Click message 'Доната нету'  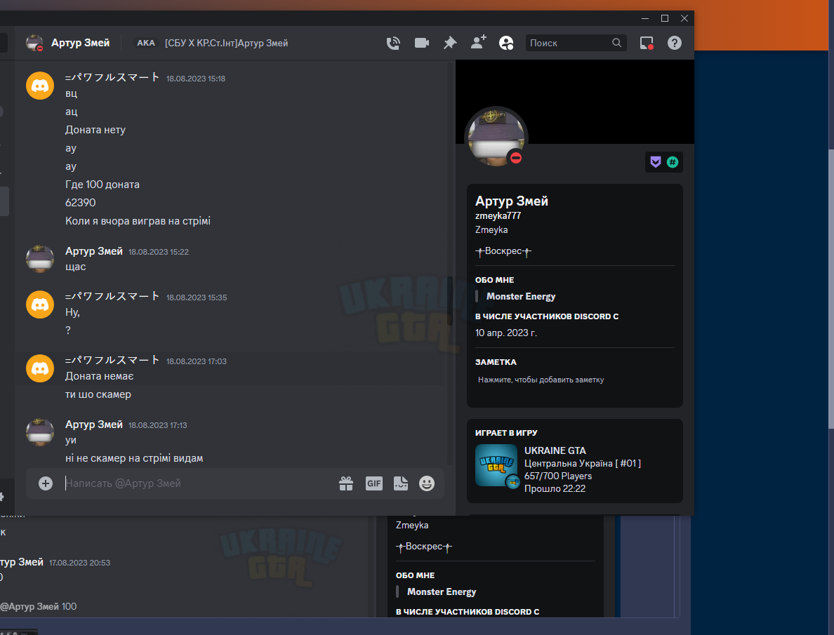[95, 130]
